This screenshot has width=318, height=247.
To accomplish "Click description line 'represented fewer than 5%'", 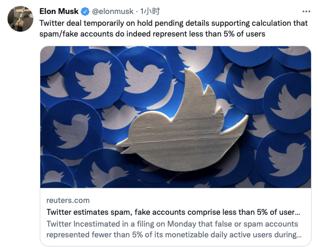I will (x=174, y=235).
